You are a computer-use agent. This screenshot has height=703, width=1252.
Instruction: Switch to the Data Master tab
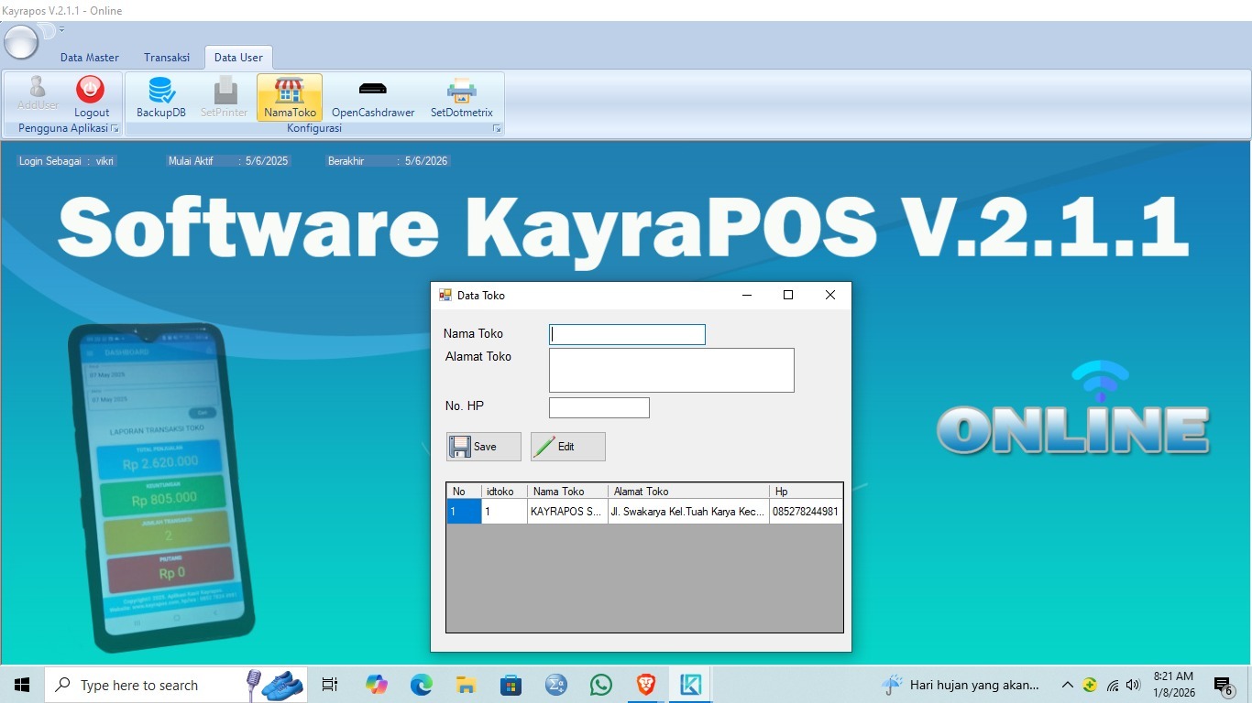[90, 58]
